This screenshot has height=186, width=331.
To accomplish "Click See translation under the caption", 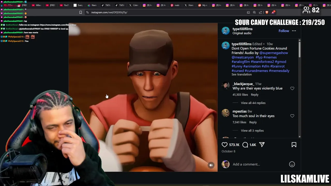I will (x=242, y=74).
